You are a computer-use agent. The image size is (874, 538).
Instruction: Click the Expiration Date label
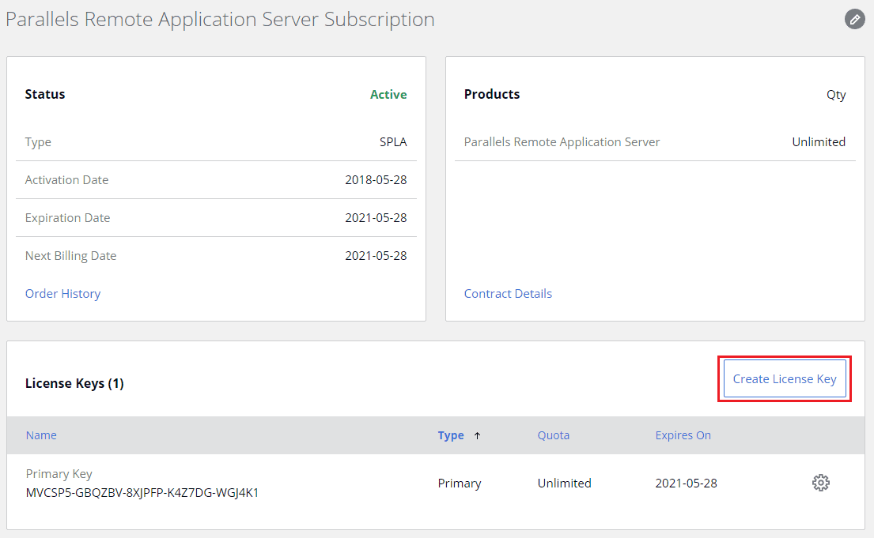click(x=67, y=218)
